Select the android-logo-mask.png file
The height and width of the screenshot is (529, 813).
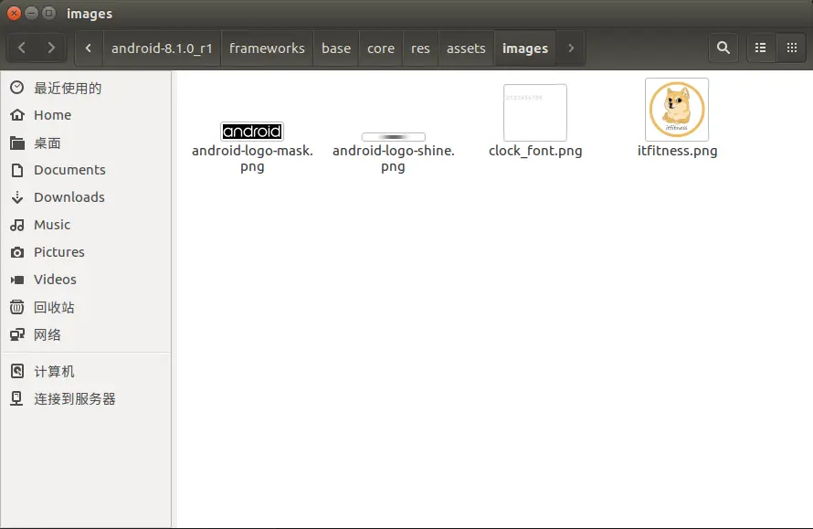click(252, 132)
